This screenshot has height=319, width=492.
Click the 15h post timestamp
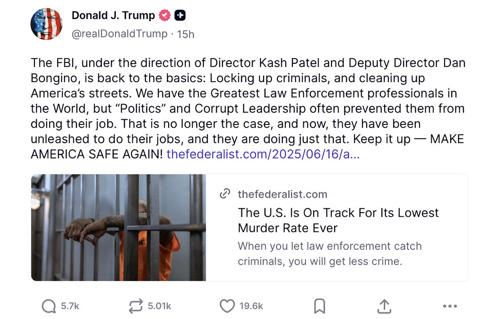[x=186, y=34]
